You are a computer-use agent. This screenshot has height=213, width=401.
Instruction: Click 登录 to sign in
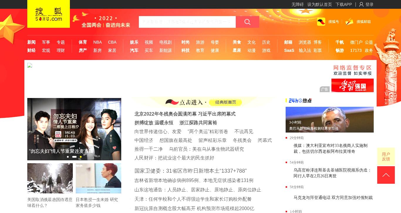point(369,4)
